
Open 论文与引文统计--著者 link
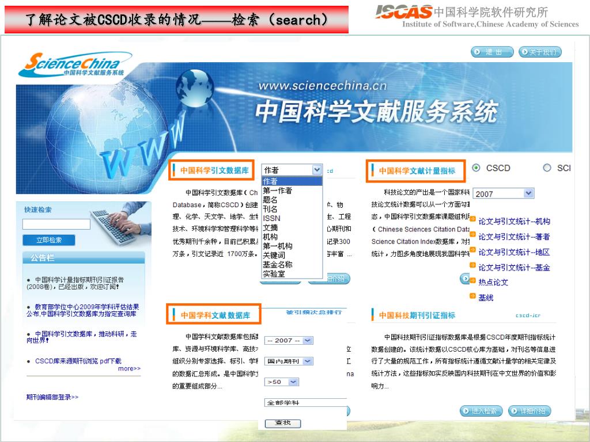(x=514, y=237)
